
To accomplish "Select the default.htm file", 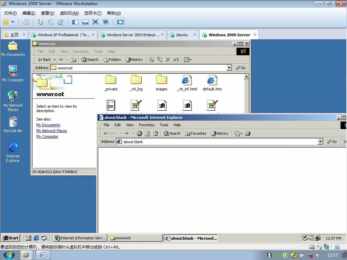I will [x=212, y=83].
